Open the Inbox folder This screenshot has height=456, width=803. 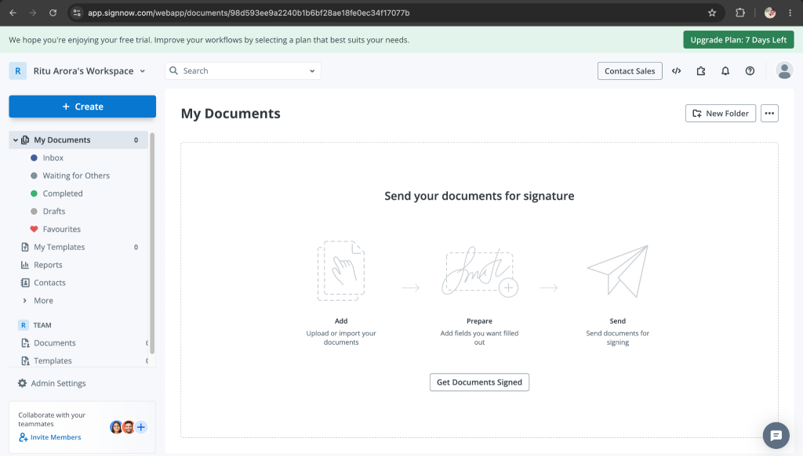(53, 157)
